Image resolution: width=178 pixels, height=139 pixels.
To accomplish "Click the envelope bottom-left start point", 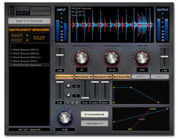I will coord(114,102).
